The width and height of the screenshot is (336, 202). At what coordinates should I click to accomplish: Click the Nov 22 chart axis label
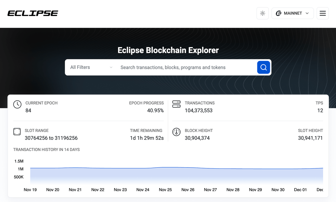(98, 190)
